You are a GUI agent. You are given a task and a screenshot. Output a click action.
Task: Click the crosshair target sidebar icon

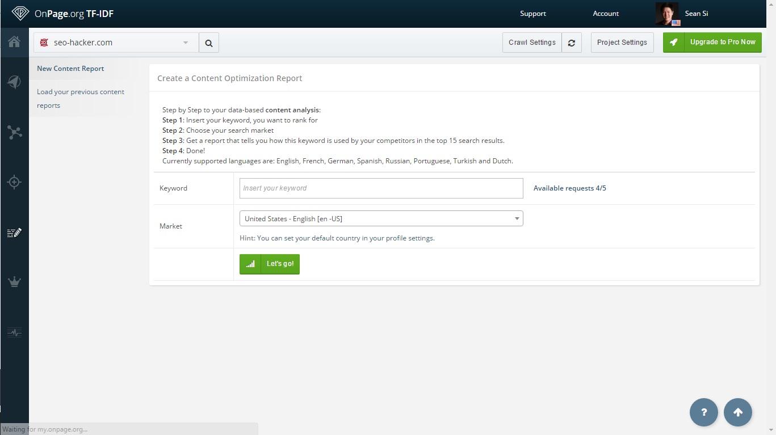pyautogui.click(x=14, y=182)
